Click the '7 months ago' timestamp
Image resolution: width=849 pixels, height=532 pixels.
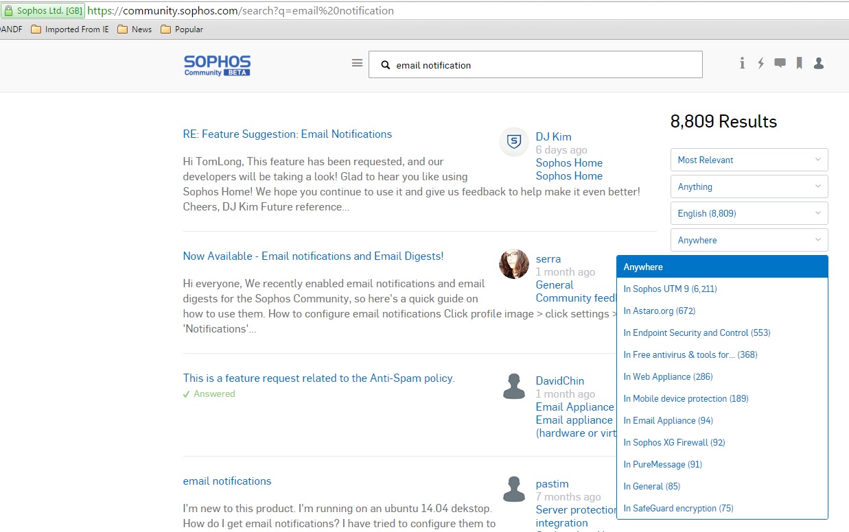(x=568, y=497)
